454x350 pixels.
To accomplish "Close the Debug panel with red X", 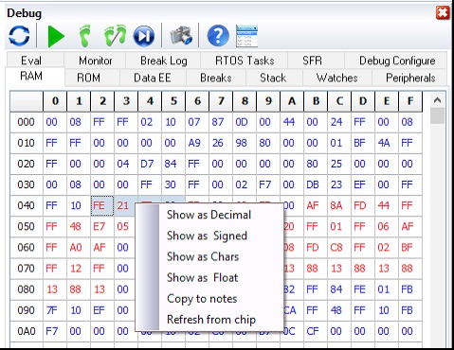I will pyautogui.click(x=443, y=13).
